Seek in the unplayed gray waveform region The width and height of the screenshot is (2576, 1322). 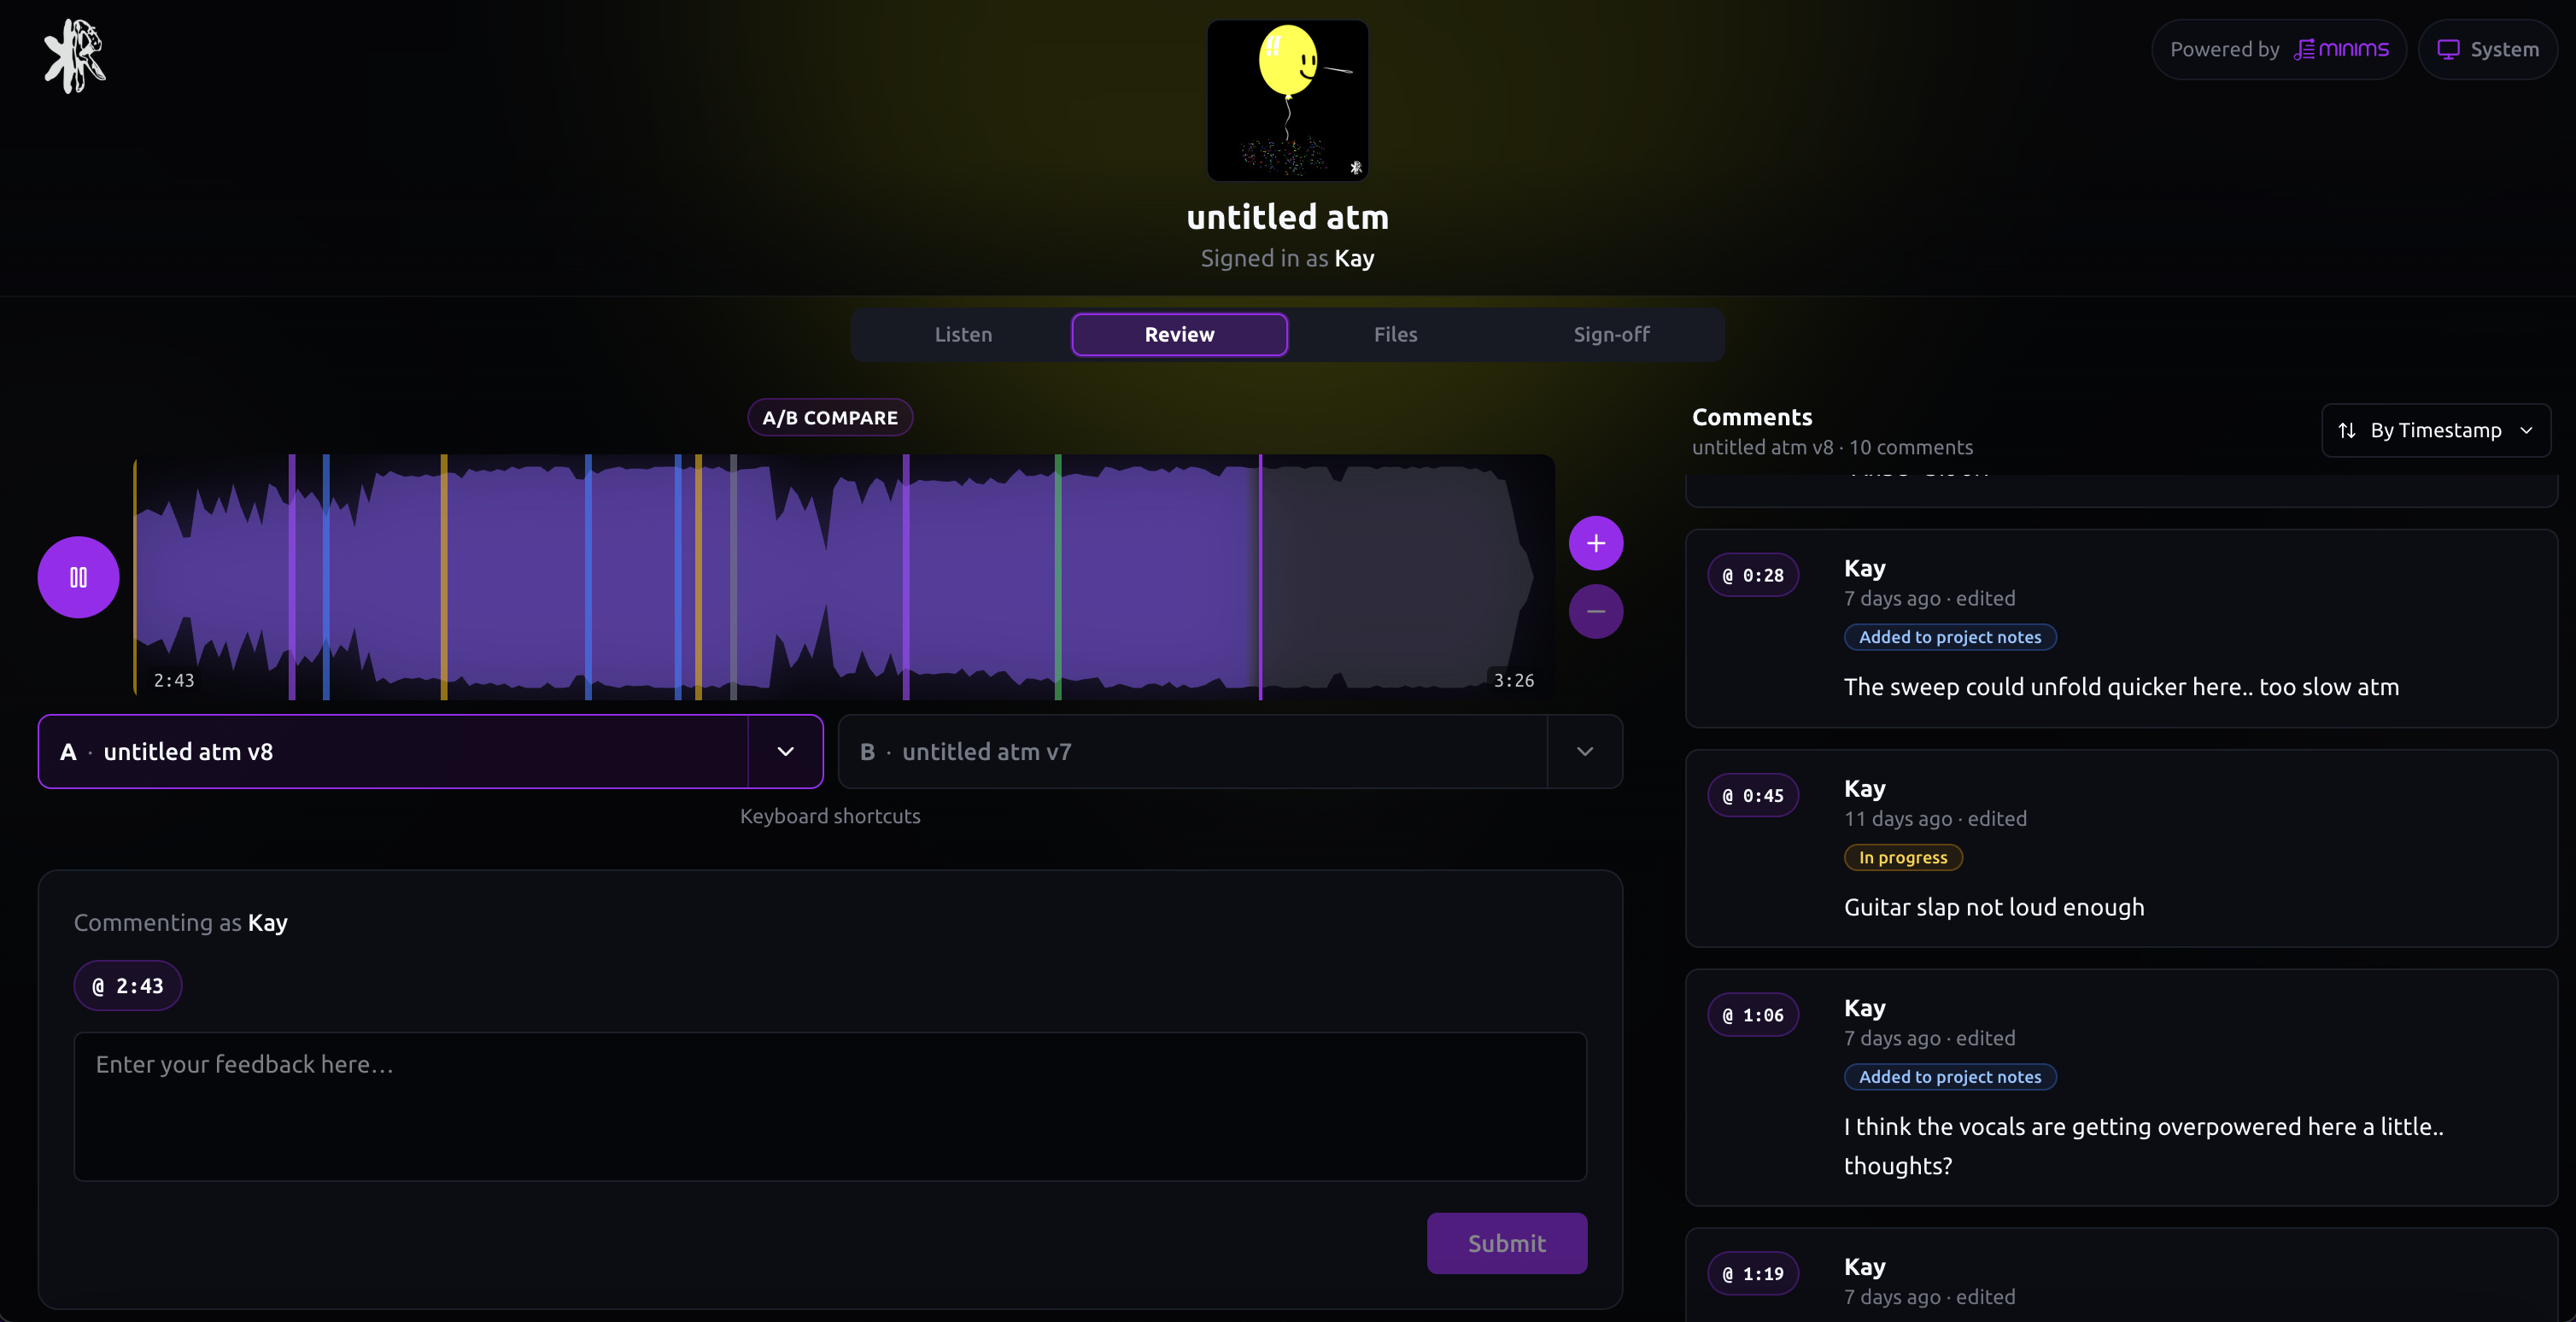1400,577
